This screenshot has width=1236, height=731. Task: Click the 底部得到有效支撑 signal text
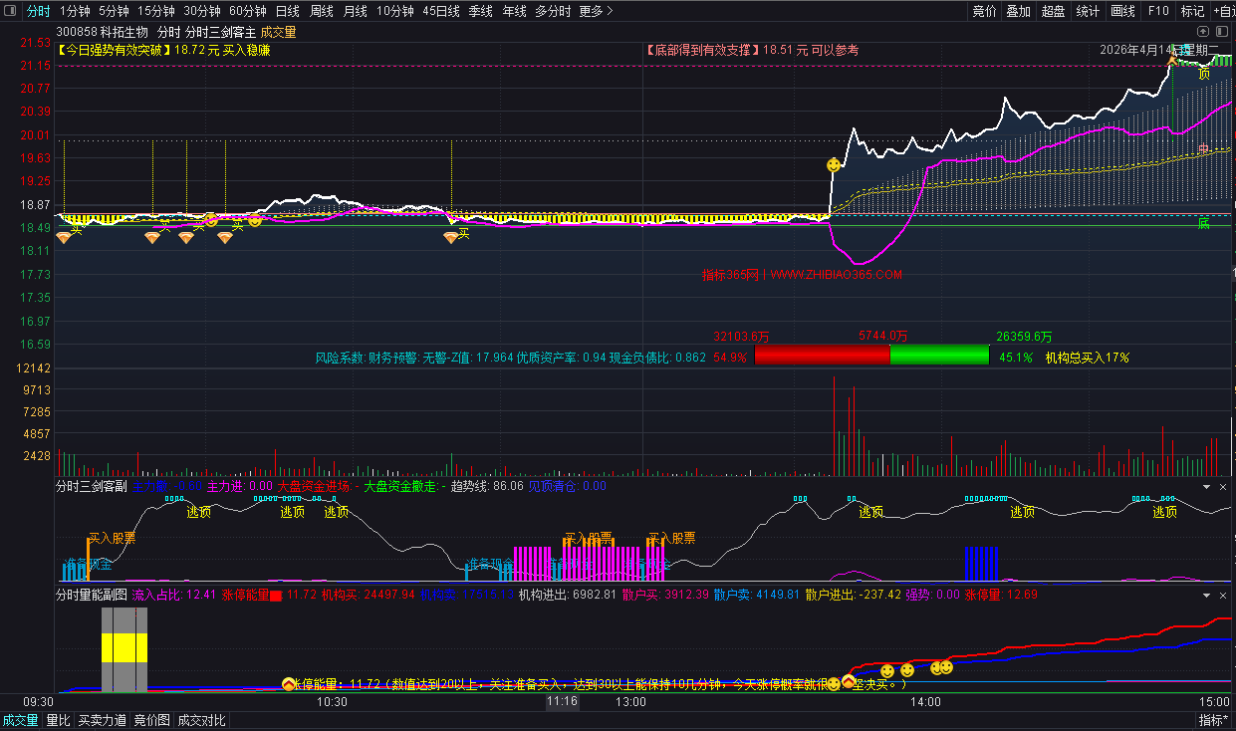(703, 49)
